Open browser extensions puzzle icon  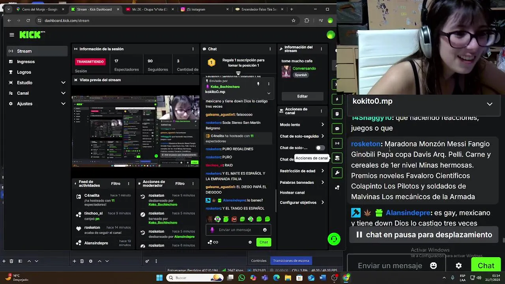tap(307, 21)
